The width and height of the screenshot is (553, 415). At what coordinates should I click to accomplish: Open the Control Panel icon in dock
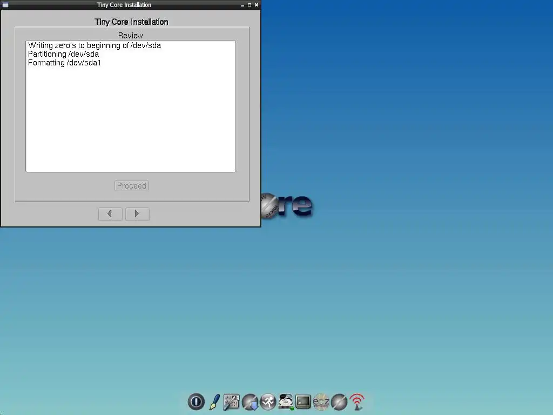[x=231, y=402]
